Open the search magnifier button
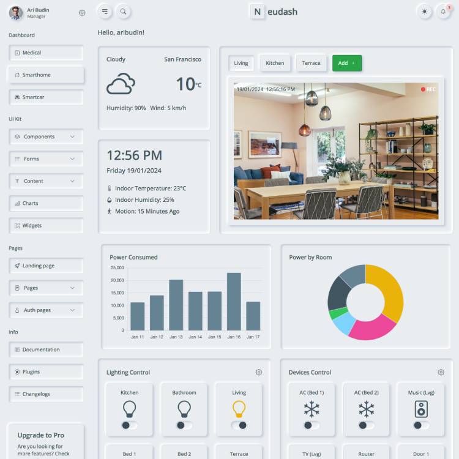Screen dimensions: 459x459 pos(123,12)
